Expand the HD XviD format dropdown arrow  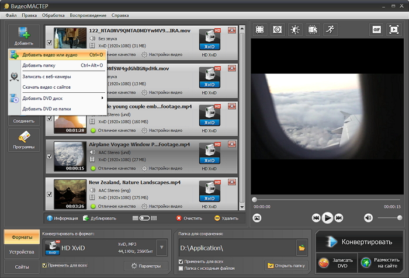click(162, 247)
